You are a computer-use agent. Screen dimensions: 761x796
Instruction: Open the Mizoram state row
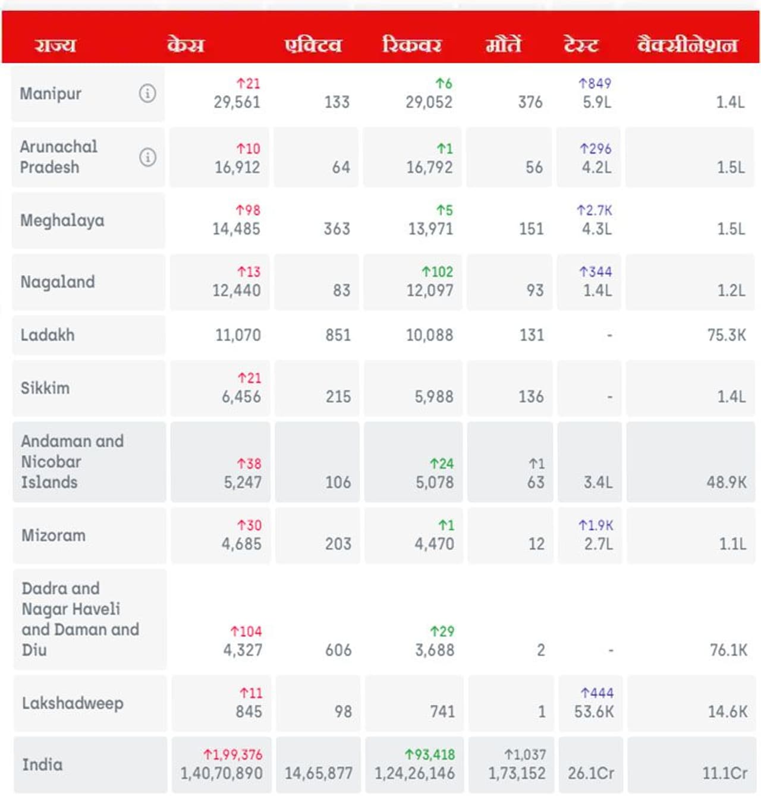click(x=54, y=536)
